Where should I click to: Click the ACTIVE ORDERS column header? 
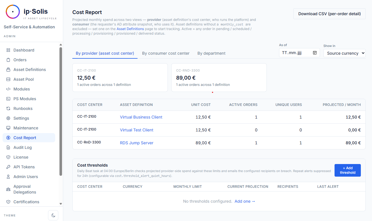pos(243,105)
